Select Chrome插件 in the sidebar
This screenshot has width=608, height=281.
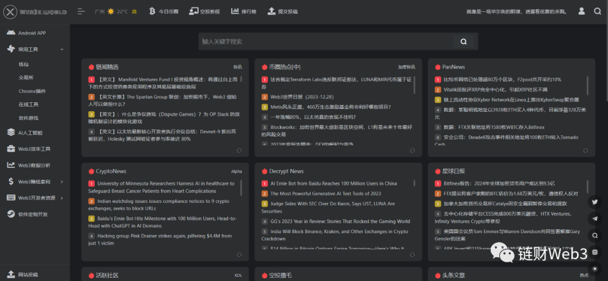click(x=32, y=91)
